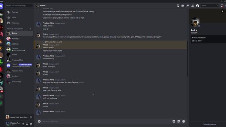Open the full profile link
Viewport: 226px width, 127px height.
pyautogui.click(x=209, y=124)
